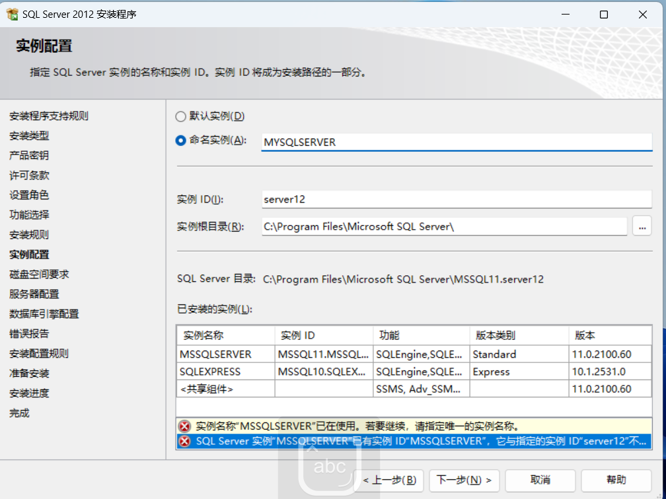Click 实例名称 column header
Viewport: 666px width, 499px height.
click(225, 335)
